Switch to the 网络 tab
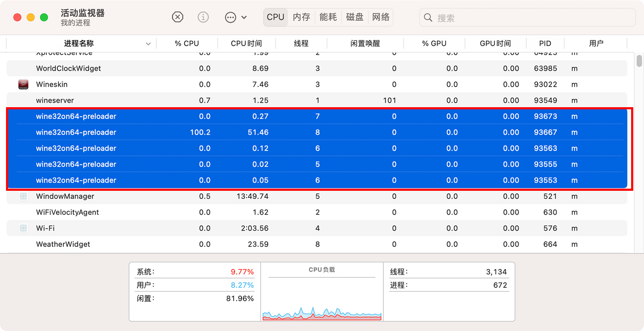The image size is (644, 331). coord(381,17)
